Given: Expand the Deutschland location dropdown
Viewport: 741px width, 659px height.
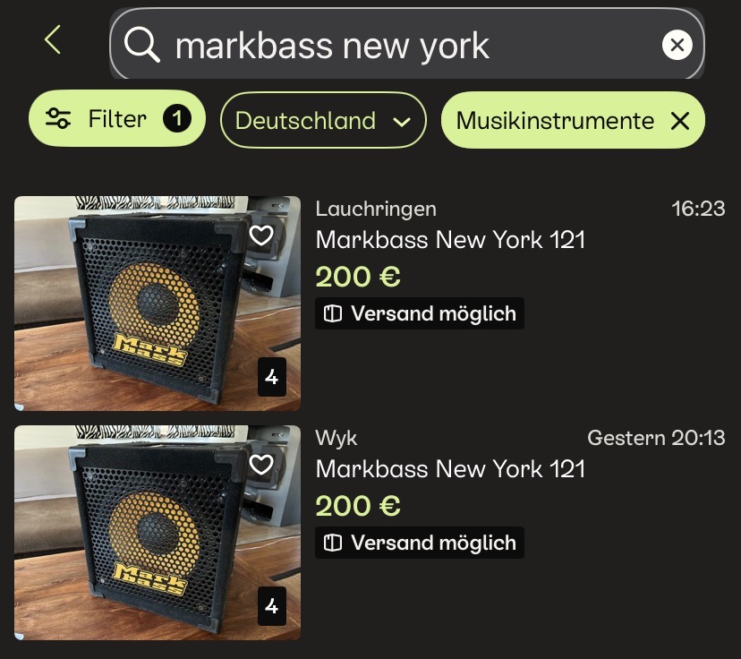Looking at the screenshot, I should (x=323, y=120).
